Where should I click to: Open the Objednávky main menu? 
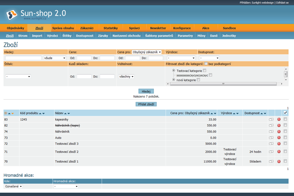point(15,28)
